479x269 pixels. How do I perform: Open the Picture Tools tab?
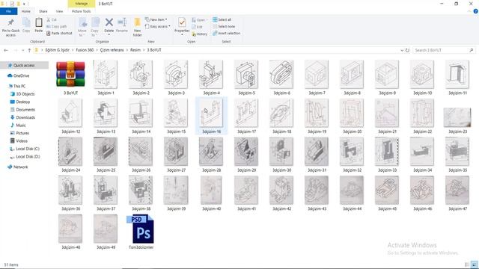tap(82, 11)
